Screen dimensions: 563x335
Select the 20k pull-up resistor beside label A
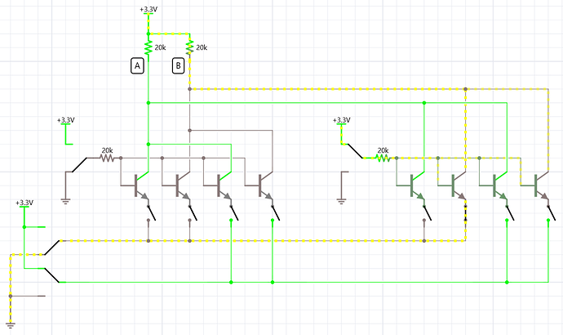[x=149, y=48]
